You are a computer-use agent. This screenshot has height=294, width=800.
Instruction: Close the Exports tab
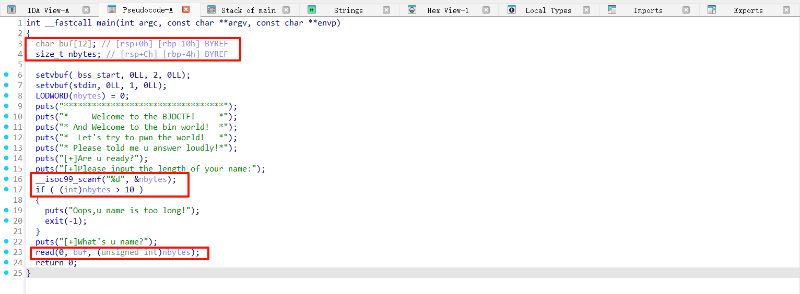[786, 10]
